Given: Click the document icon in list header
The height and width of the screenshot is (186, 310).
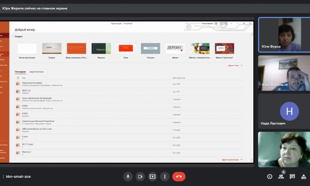Looking at the screenshot, I should 18,78.
